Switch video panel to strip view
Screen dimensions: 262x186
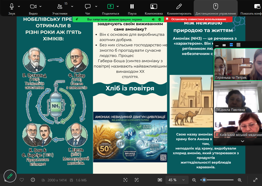click(x=231, y=45)
